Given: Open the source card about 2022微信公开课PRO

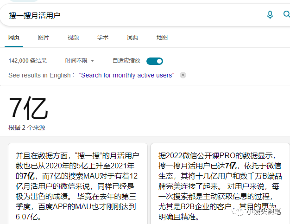Looking at the screenshot, I should (x=220, y=184).
